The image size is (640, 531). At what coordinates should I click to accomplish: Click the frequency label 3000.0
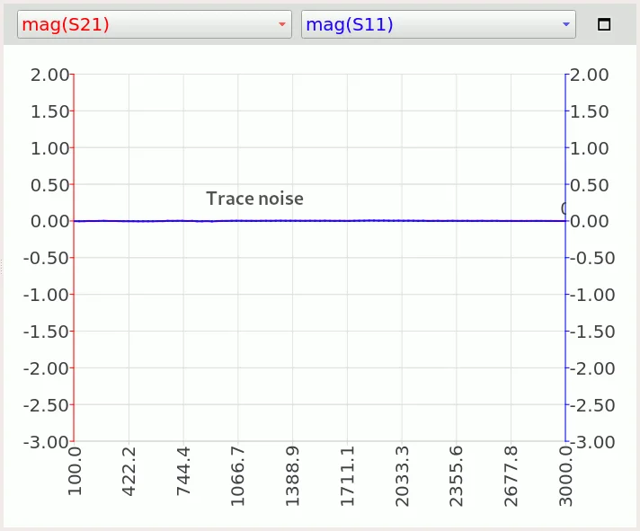(565, 476)
